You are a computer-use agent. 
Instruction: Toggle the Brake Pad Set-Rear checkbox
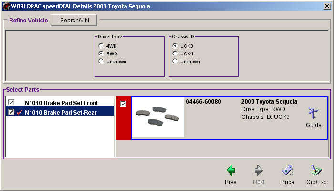[x=11, y=112]
